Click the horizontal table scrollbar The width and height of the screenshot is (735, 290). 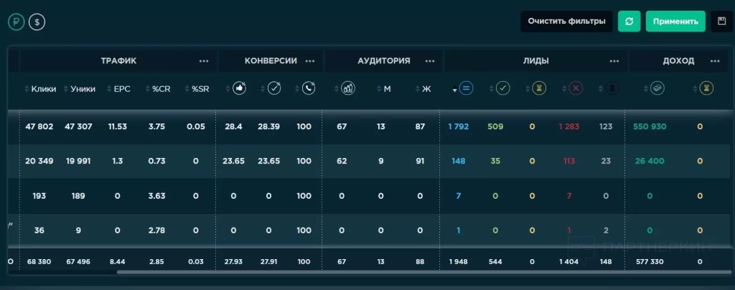(x=423, y=272)
